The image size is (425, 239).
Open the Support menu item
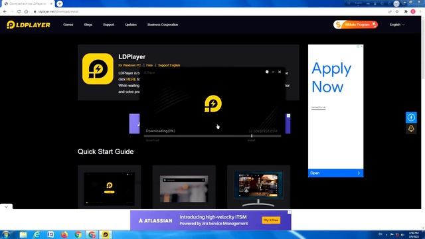click(108, 25)
